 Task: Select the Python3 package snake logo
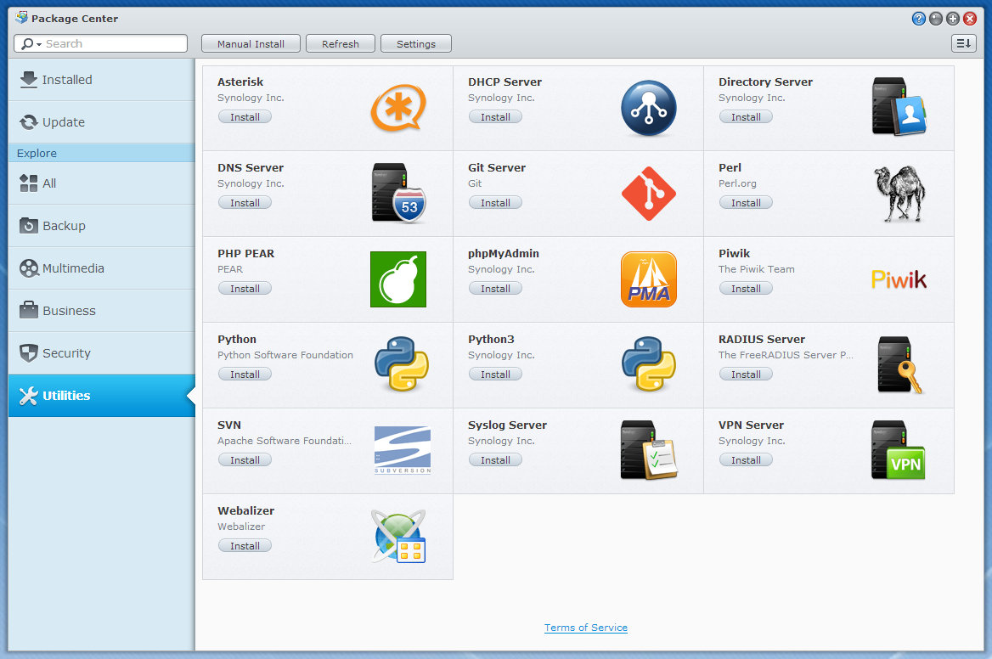649,363
